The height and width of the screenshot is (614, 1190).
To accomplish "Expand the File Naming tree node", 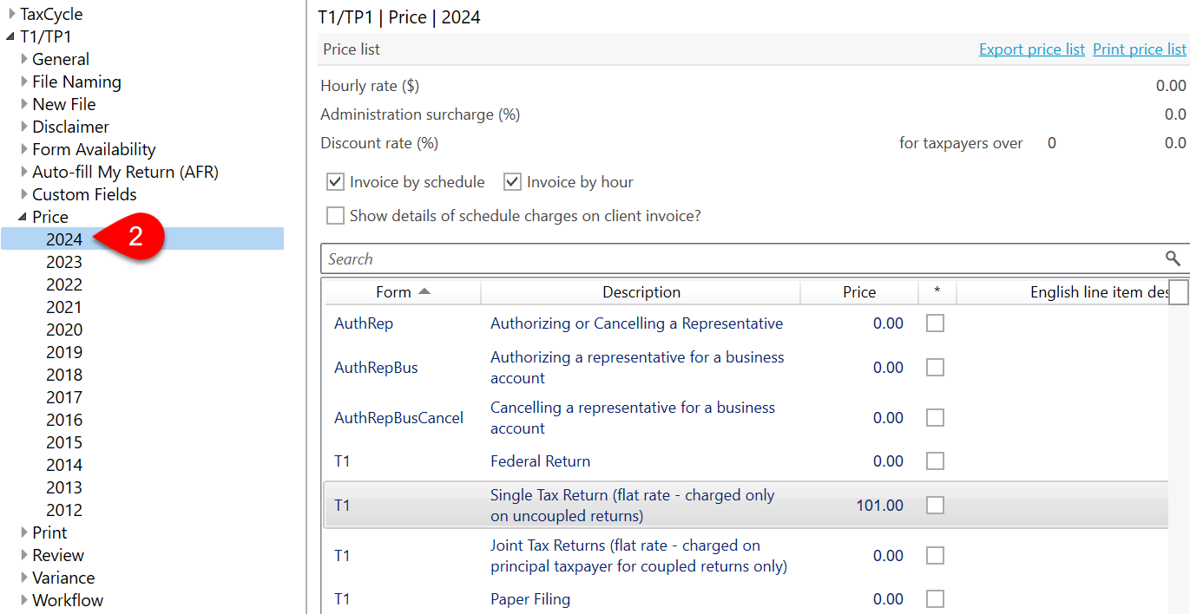I will click(x=24, y=82).
